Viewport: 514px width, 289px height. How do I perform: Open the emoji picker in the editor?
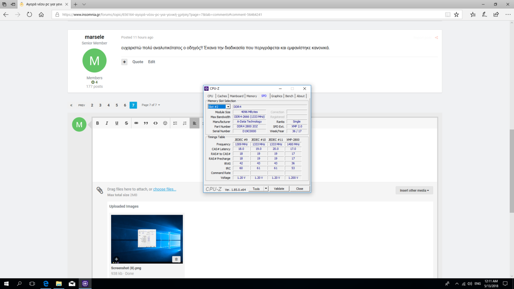pos(165,123)
